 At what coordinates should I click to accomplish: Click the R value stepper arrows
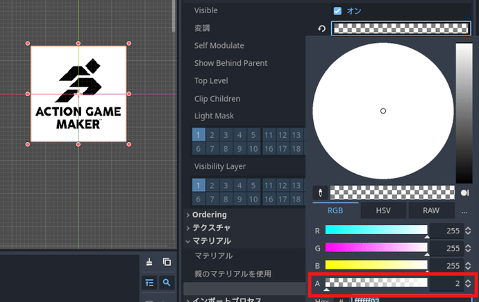[x=468, y=231]
